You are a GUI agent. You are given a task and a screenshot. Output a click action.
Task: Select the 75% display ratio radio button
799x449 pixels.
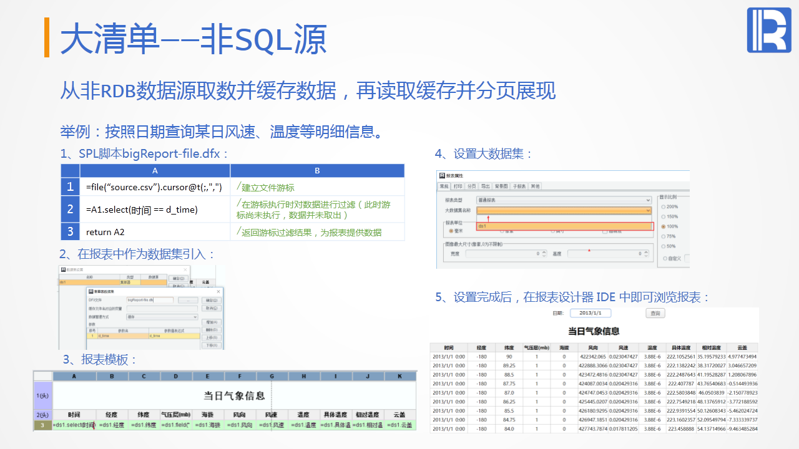(664, 236)
